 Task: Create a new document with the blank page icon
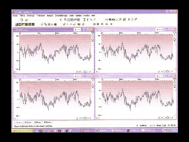[x=22, y=20]
